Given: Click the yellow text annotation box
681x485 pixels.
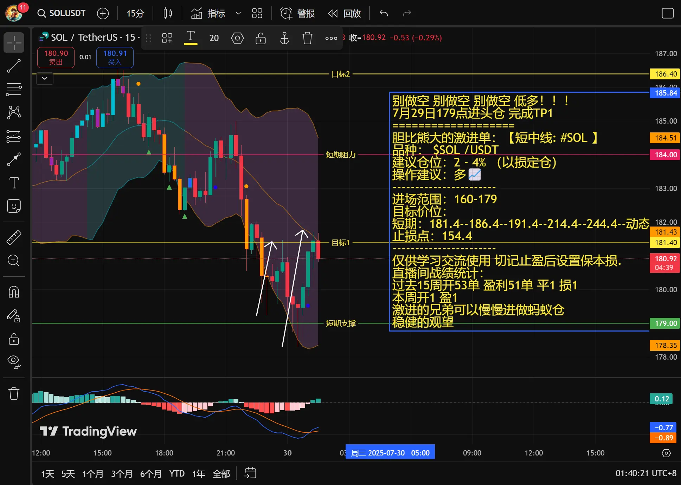Looking at the screenshot, I should pos(519,211).
